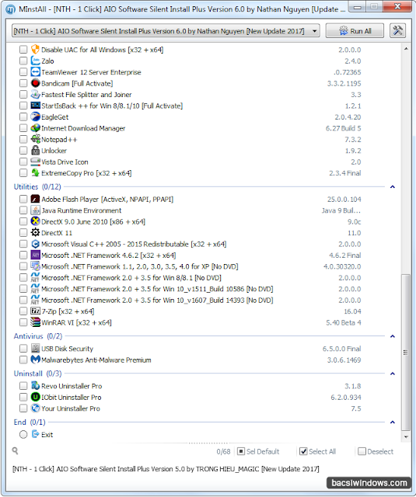
Task: Click Select All option
Action: [317, 451]
